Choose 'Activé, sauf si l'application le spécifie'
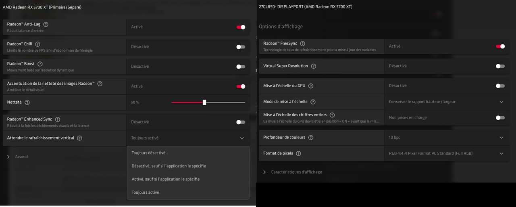This screenshot has width=516, height=207. click(x=188, y=179)
